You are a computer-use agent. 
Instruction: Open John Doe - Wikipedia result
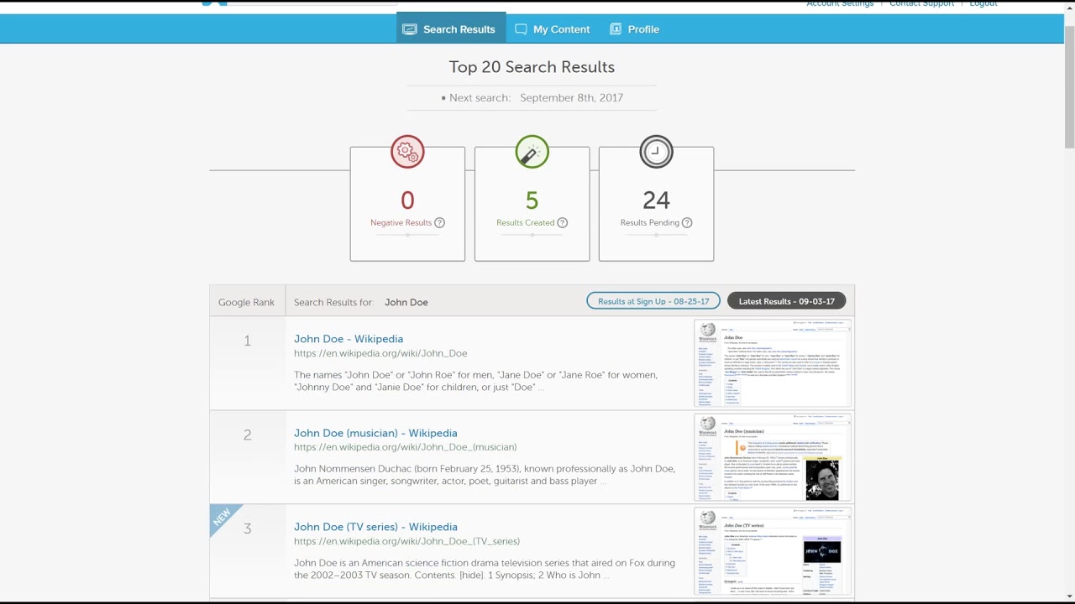[x=349, y=339]
